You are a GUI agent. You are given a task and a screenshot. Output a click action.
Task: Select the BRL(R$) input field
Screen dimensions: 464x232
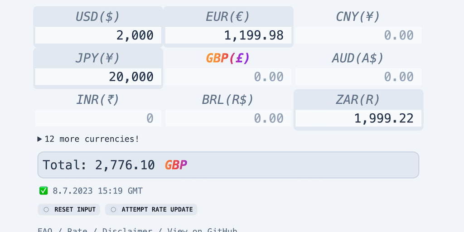point(228,118)
